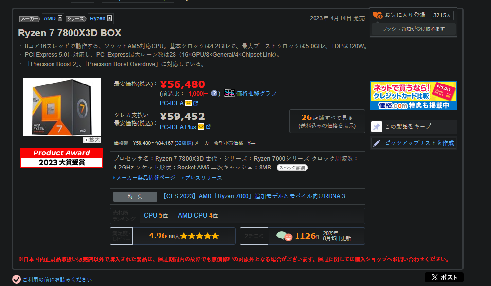
Task: Click the price drop help question icon
Action: pos(214,93)
